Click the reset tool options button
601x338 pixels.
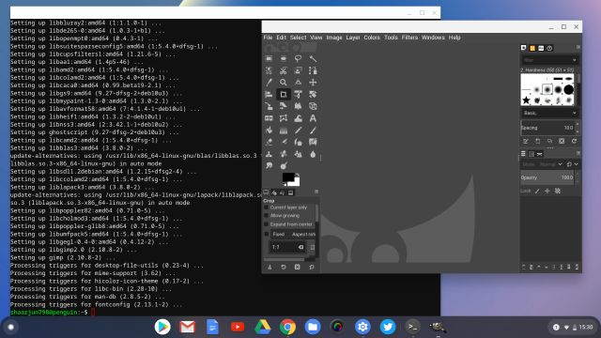[312, 267]
